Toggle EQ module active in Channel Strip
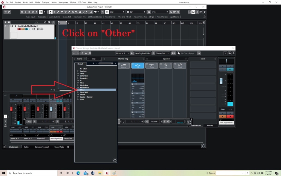This screenshot has height=176, width=281. pos(137,66)
